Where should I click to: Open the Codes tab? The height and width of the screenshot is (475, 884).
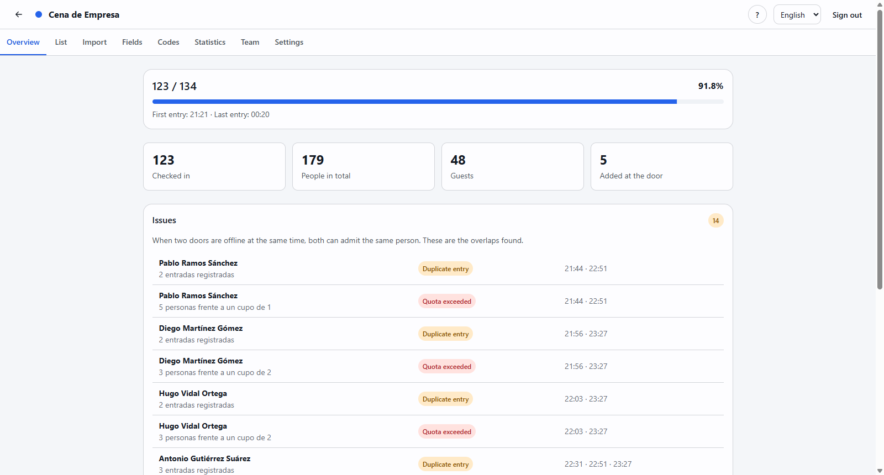(169, 42)
